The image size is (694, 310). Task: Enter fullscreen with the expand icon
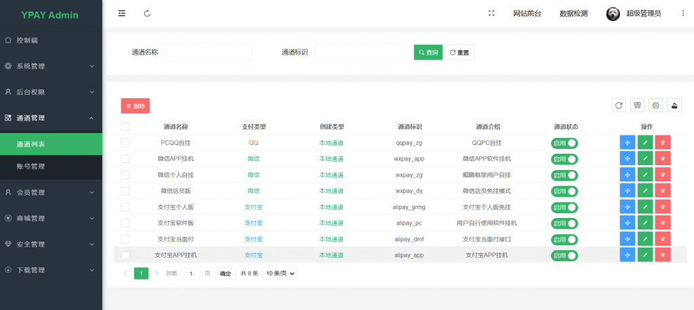[x=491, y=14]
